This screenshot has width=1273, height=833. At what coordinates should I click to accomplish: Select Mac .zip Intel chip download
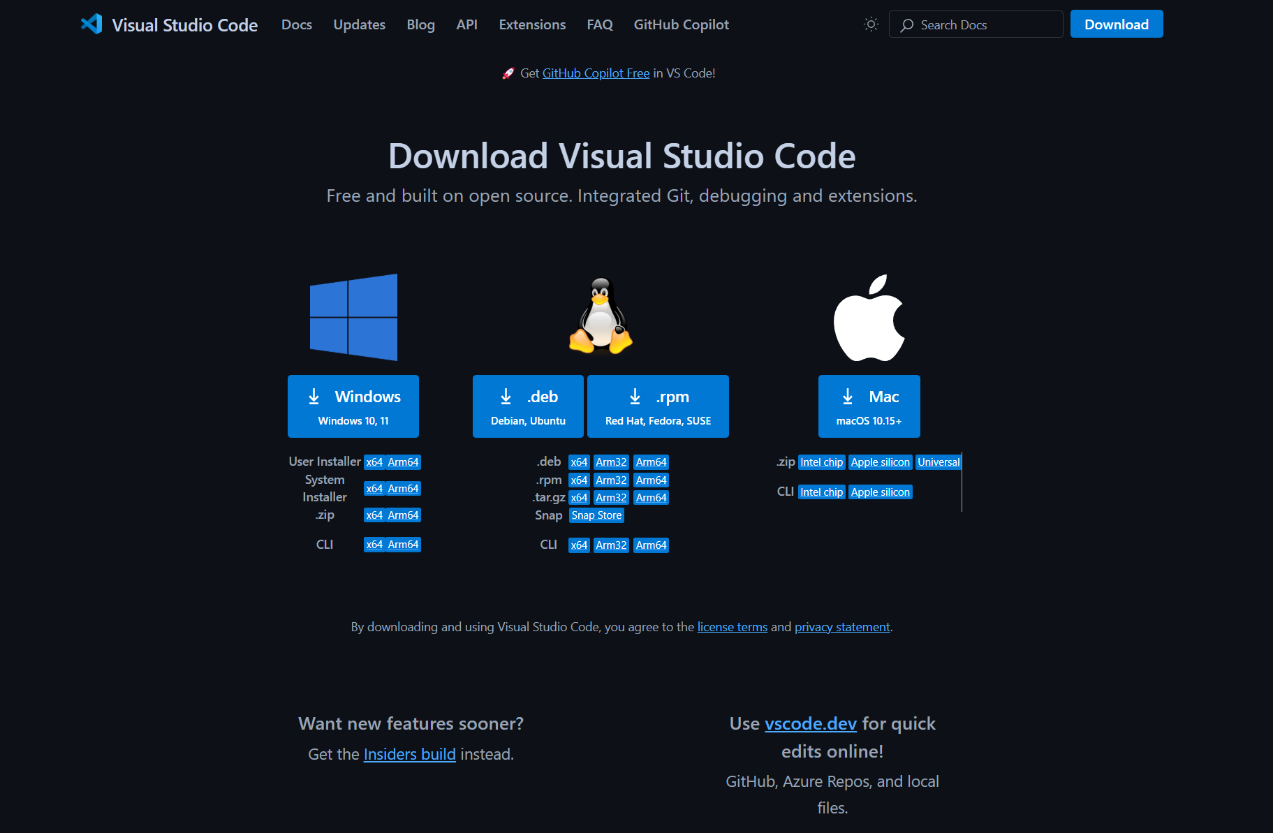[822, 462]
